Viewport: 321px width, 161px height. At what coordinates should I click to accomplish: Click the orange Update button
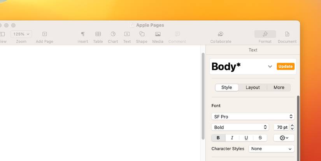click(286, 66)
